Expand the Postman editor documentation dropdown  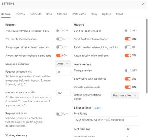(x=125, y=95)
